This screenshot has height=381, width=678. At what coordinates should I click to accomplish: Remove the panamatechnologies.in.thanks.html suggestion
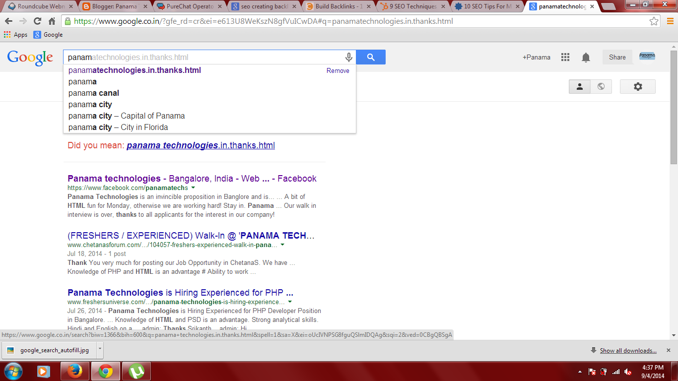(338, 70)
